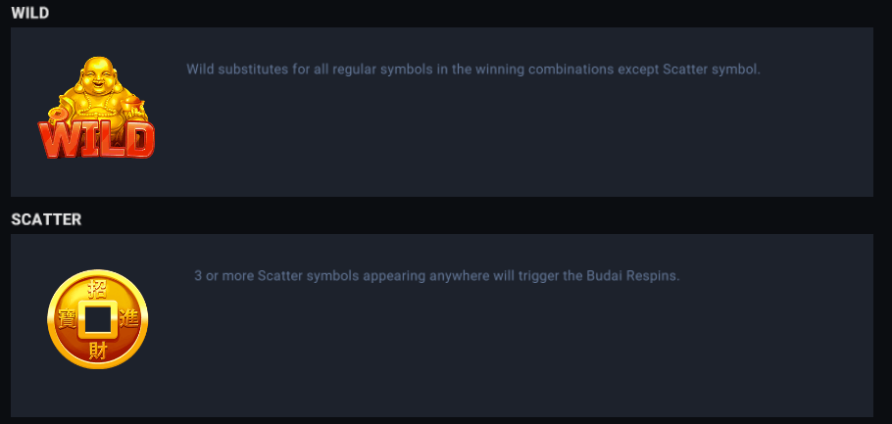892x424 pixels.
Task: Click the red WILD lettering on the symbol
Action: (96, 139)
